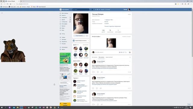This screenshot has height=109, width=193.
Task: Attach a photo to the new post
Action: click(120, 52)
